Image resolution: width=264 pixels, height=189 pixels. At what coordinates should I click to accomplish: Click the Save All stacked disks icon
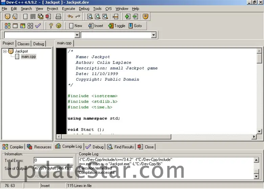pyautogui.click(x=41, y=17)
